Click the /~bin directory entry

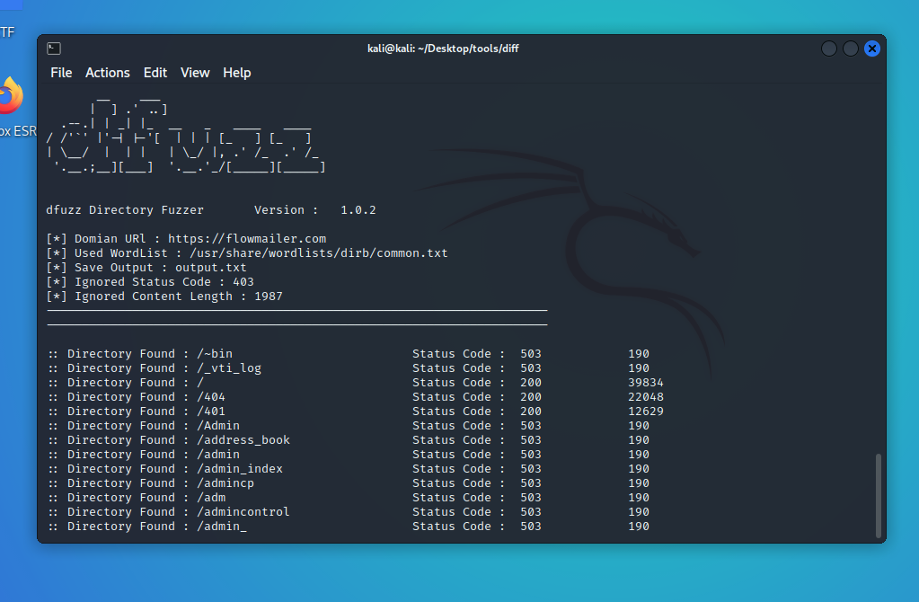[215, 353]
